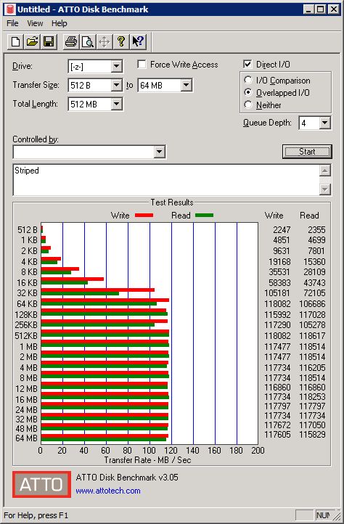This screenshot has width=344, height=524.
Task: Open a saved benchmark file icon
Action: [32, 42]
